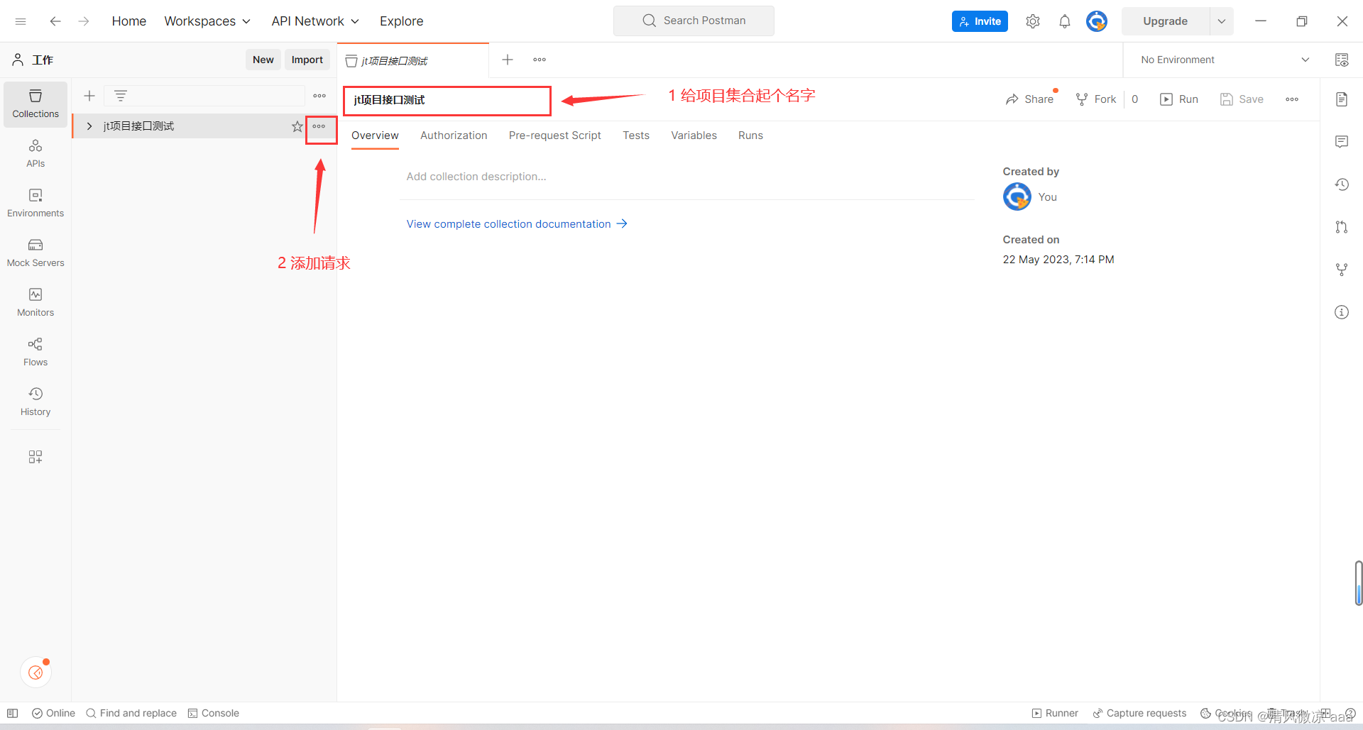Go to Home

pos(128,21)
